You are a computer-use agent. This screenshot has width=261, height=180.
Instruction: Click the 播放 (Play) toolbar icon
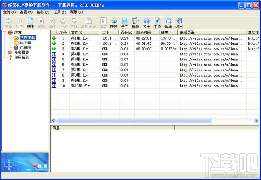pyautogui.click(x=103, y=23)
